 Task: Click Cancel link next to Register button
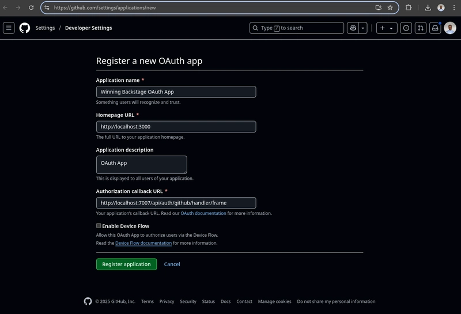(x=172, y=264)
